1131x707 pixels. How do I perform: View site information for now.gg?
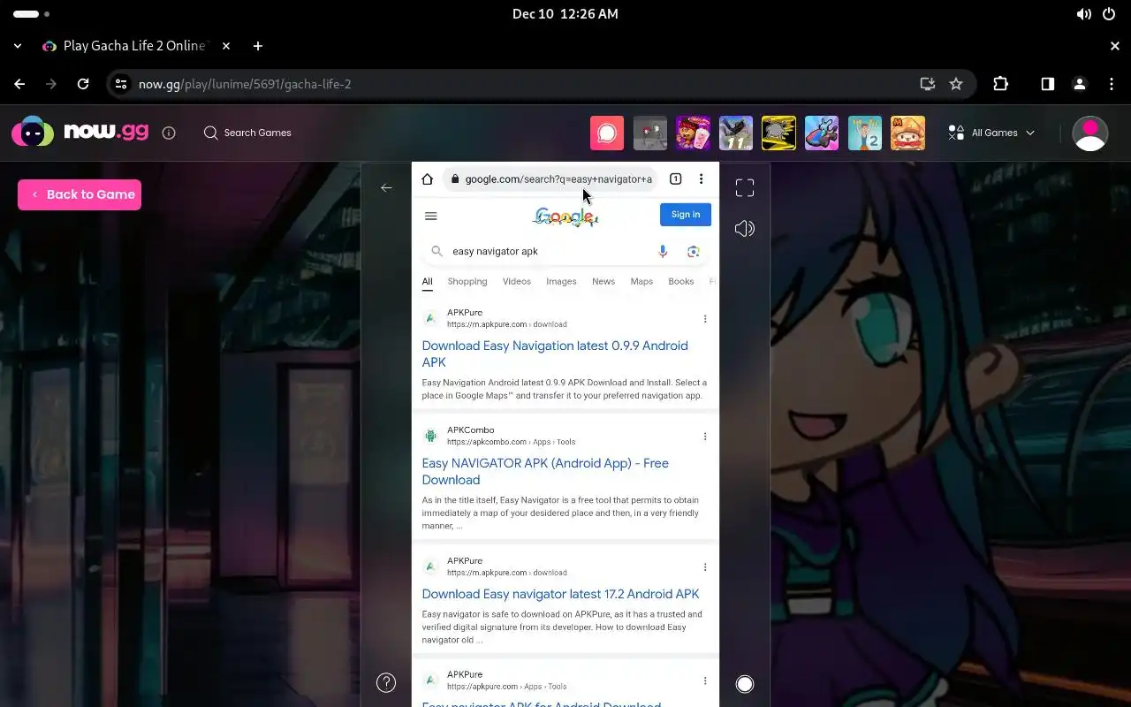point(121,84)
